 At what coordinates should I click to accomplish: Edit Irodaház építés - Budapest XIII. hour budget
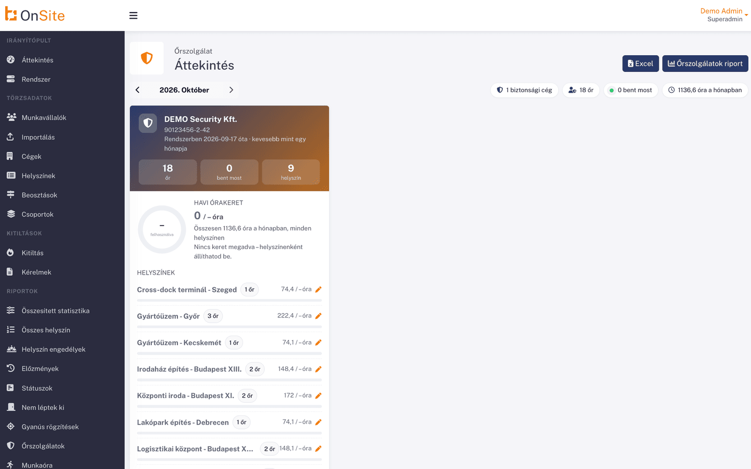(318, 369)
